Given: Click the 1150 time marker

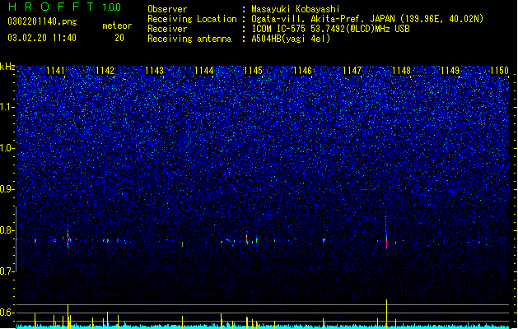Looking at the screenshot, I should 500,71.
